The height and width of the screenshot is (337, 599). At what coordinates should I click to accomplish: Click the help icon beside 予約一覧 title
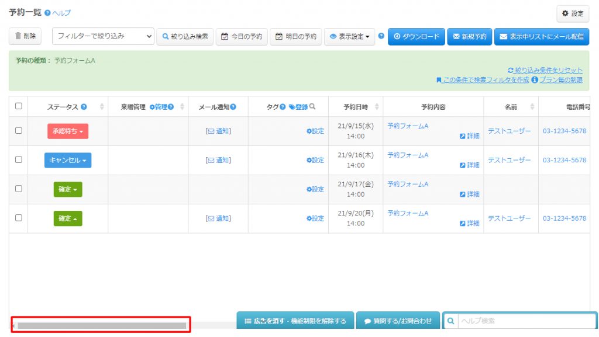(x=47, y=13)
